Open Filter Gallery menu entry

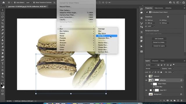76,10
